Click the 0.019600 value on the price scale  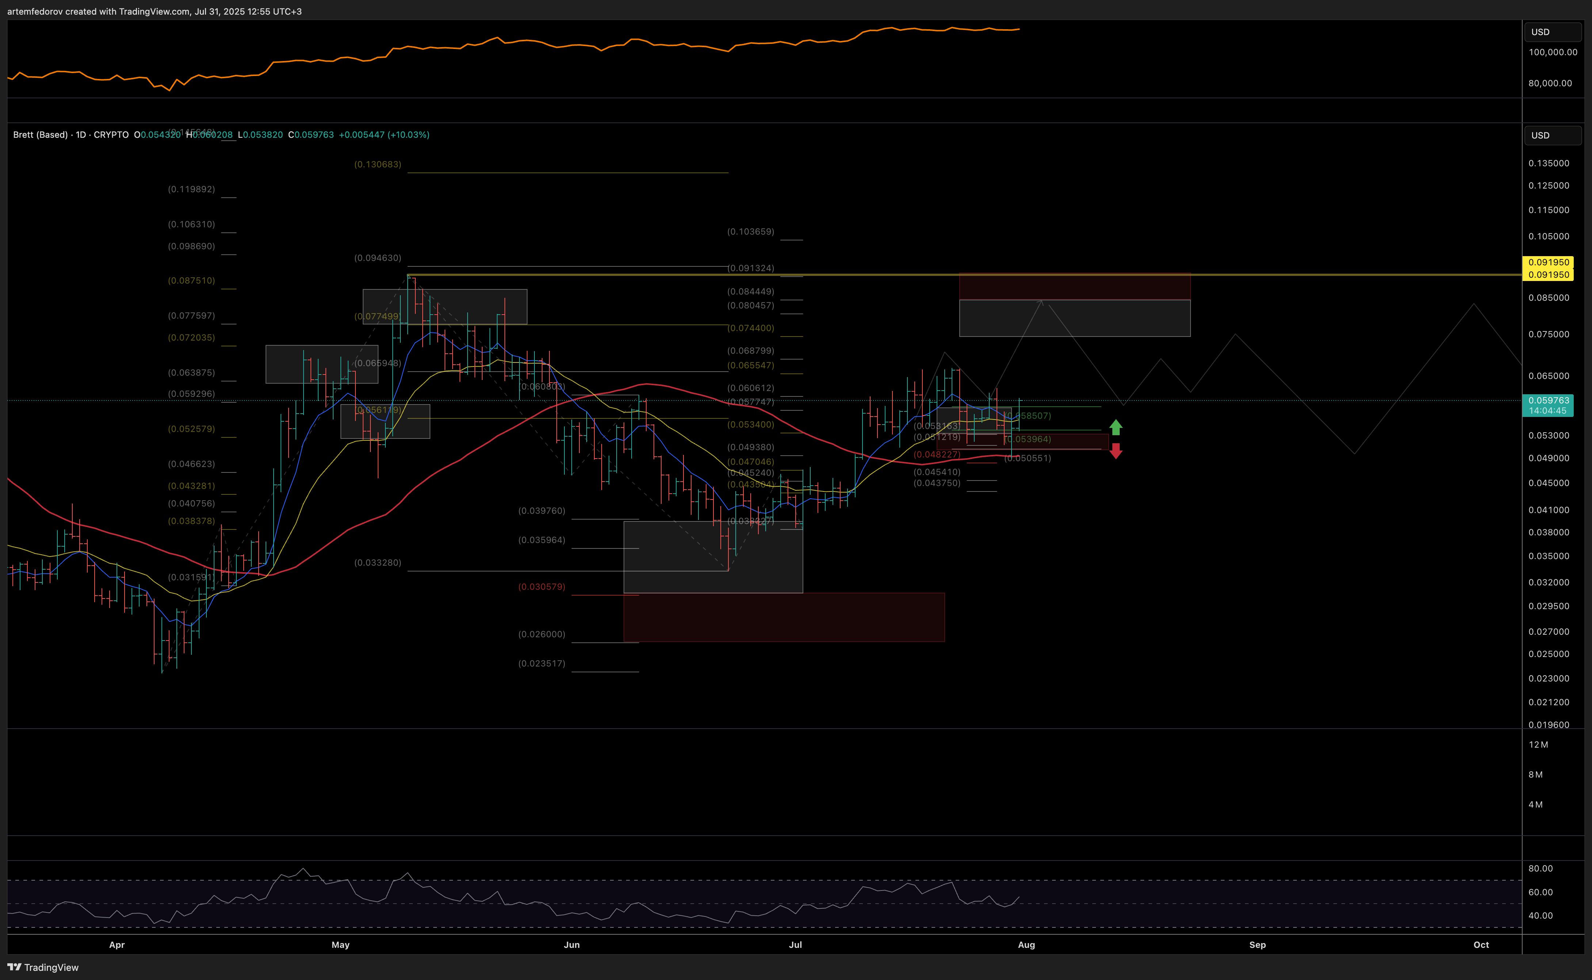coord(1549,725)
